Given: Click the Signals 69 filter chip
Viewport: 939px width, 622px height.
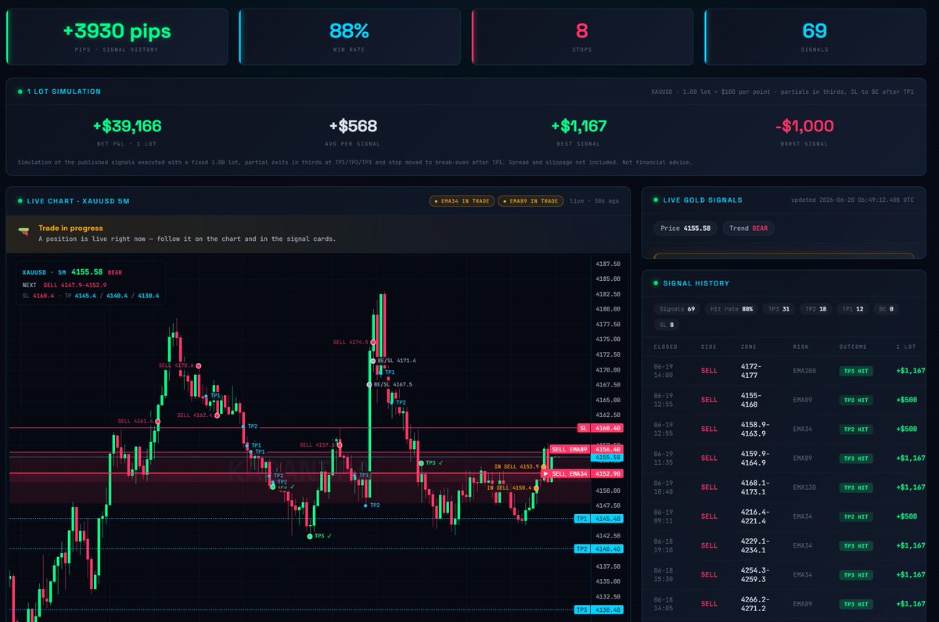Looking at the screenshot, I should pos(677,309).
